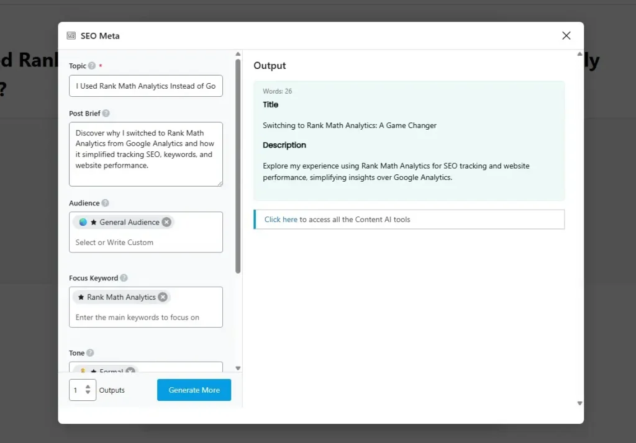Click the help icon next to Topic
The image size is (636, 443).
92,66
